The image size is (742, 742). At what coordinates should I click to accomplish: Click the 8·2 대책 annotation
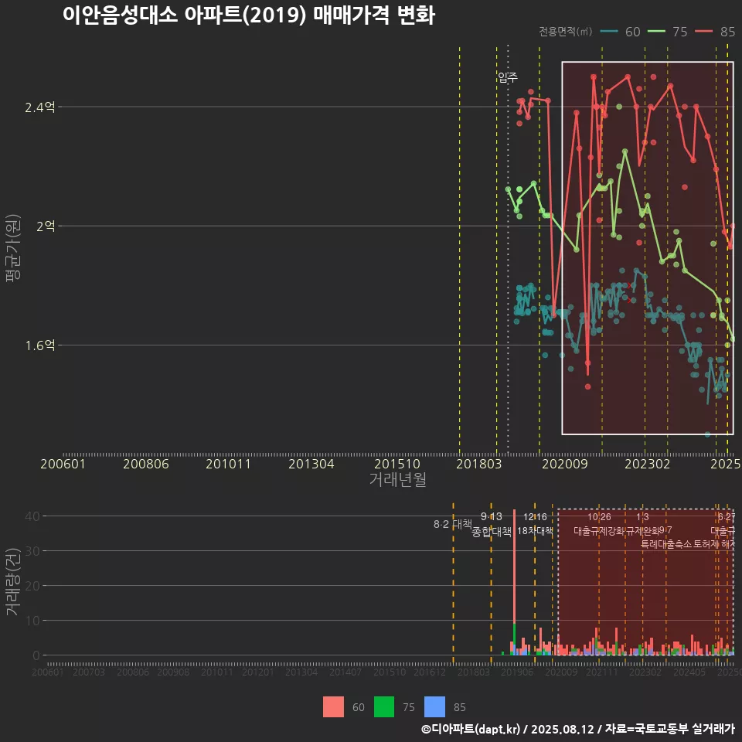coord(452,524)
